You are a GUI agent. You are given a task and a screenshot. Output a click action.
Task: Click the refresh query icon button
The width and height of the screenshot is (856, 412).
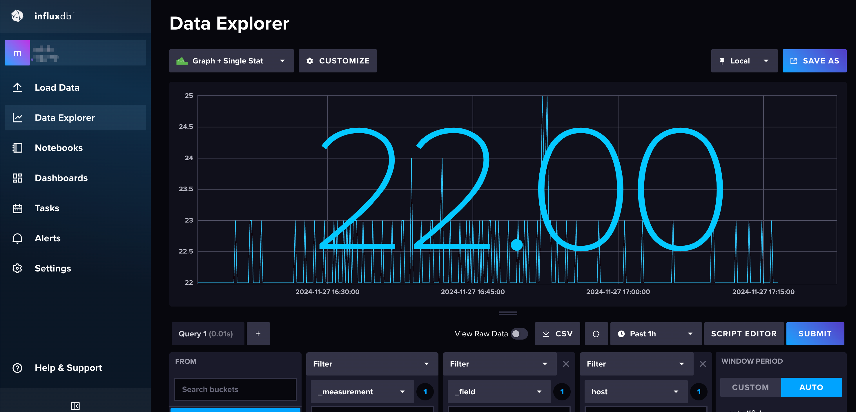click(596, 334)
